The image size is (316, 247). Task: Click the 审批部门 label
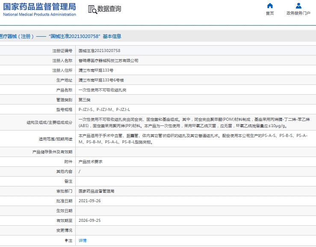coord(64,191)
